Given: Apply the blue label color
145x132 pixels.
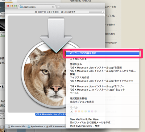Looking at the screenshot, I should pyautogui.click(x=89, y=111).
